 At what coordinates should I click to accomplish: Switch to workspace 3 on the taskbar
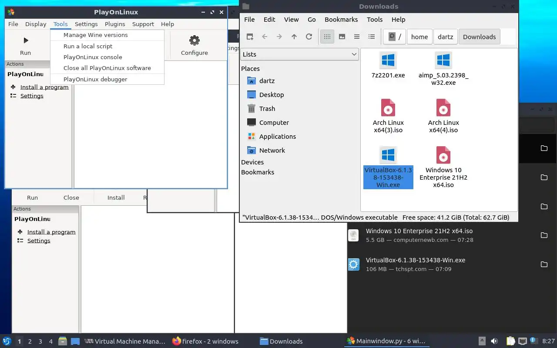click(x=40, y=341)
